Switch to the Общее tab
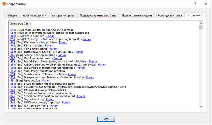 [13, 16]
